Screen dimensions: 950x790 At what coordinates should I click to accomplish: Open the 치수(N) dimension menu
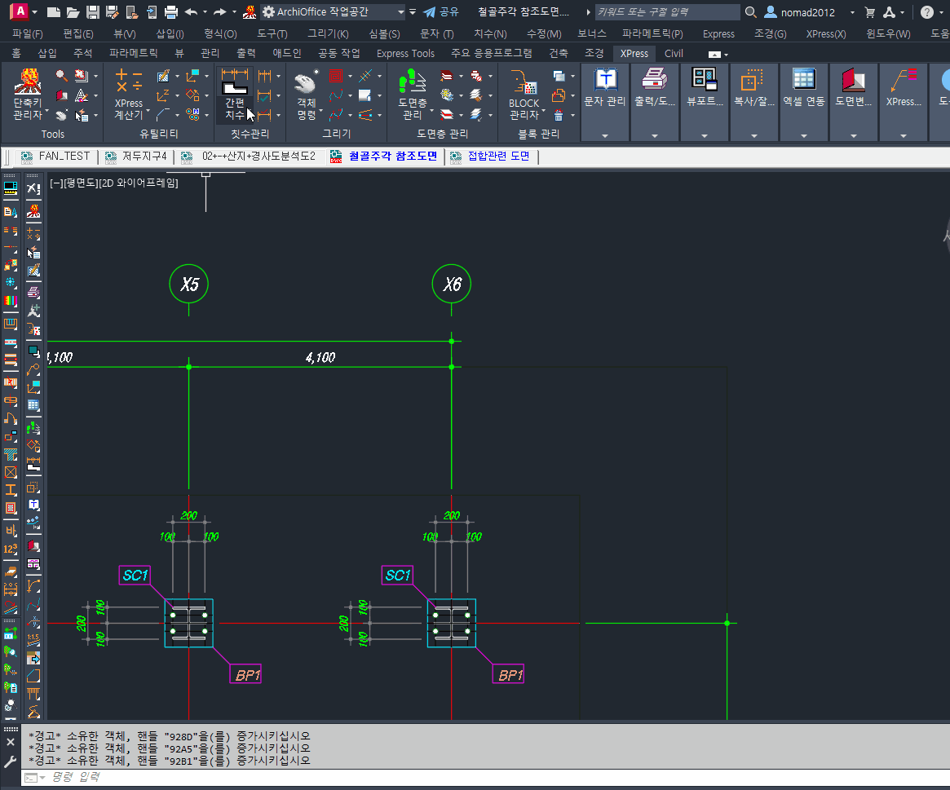(490, 34)
